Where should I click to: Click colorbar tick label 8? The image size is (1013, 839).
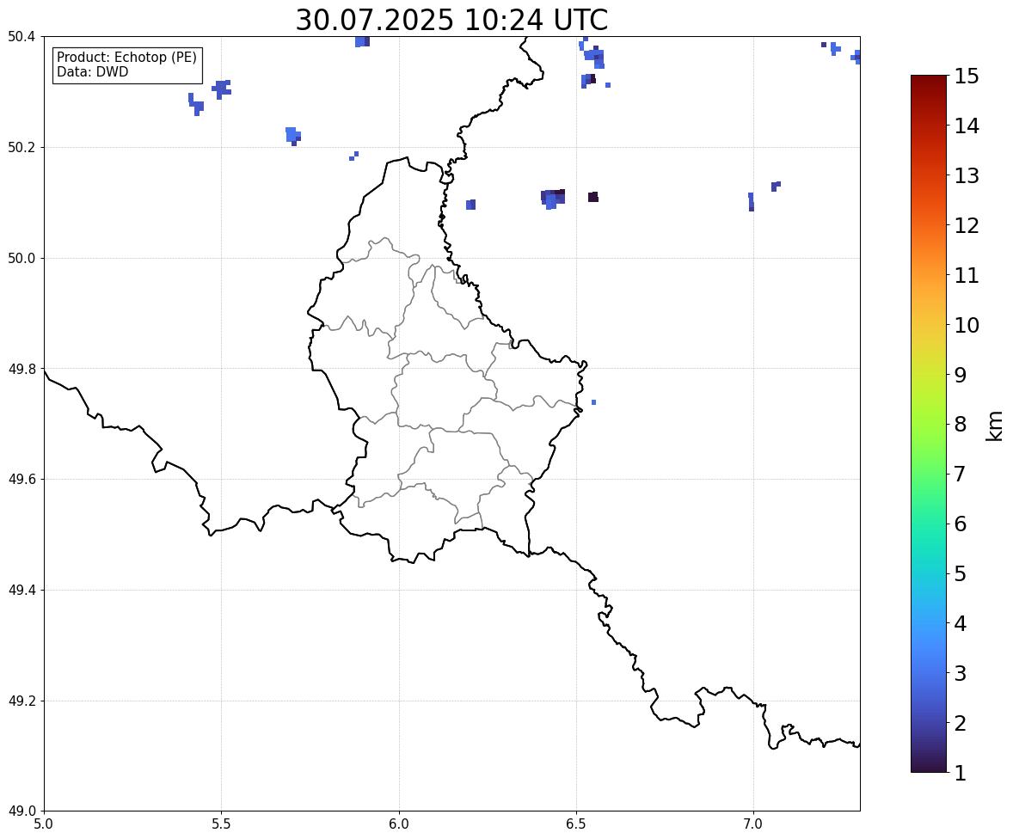(x=961, y=425)
